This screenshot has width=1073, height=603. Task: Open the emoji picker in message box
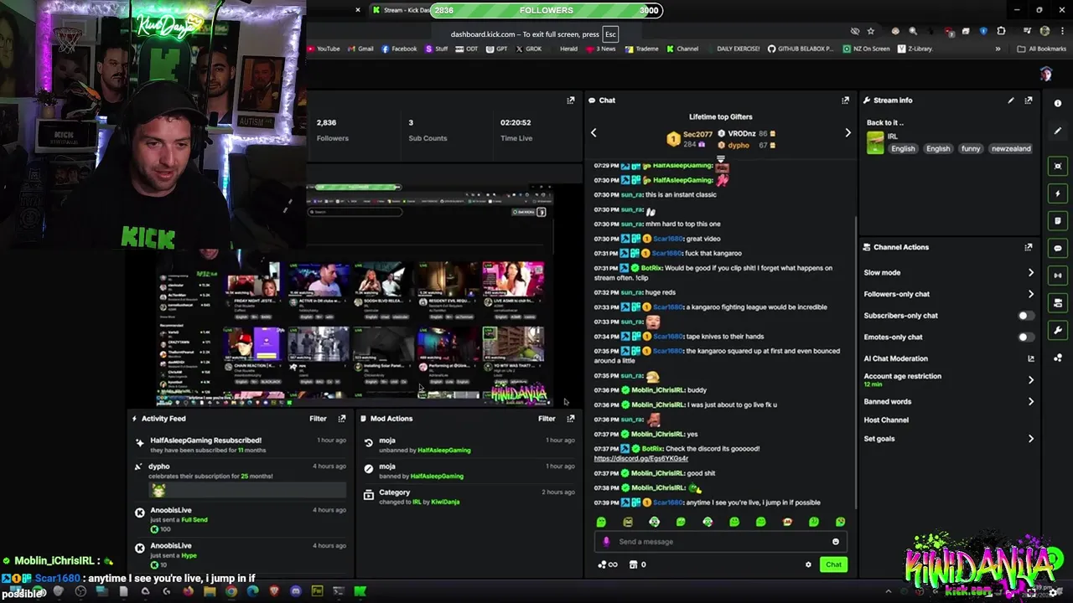pos(836,542)
